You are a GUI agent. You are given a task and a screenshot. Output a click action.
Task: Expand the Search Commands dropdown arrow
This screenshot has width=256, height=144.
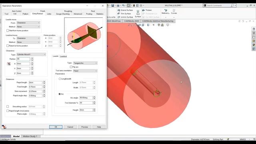tap(235, 6)
